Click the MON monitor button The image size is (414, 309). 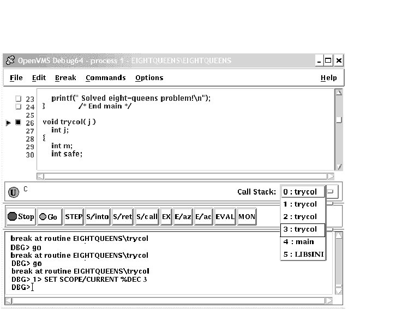click(247, 217)
